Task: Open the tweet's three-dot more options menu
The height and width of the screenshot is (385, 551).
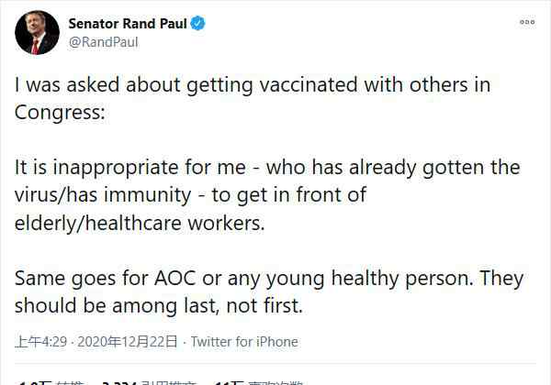Action: (527, 22)
